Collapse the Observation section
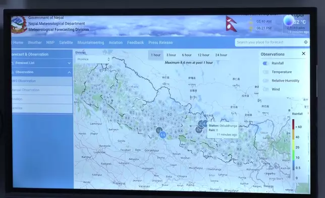The image size is (325, 198). (42, 72)
